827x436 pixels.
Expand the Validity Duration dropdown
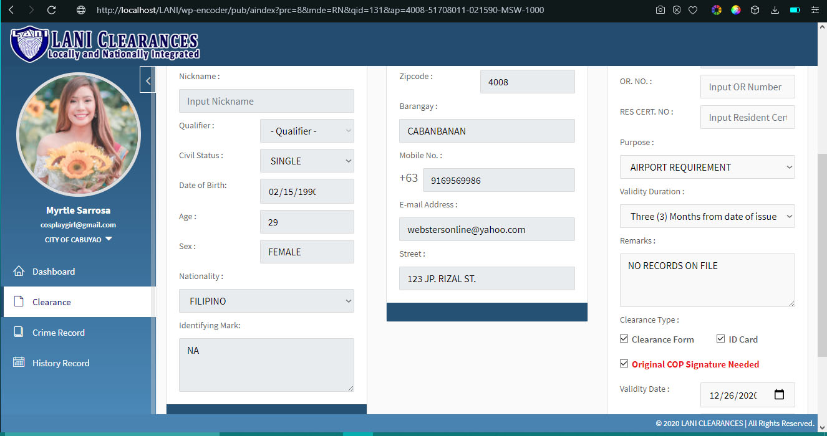coord(707,217)
